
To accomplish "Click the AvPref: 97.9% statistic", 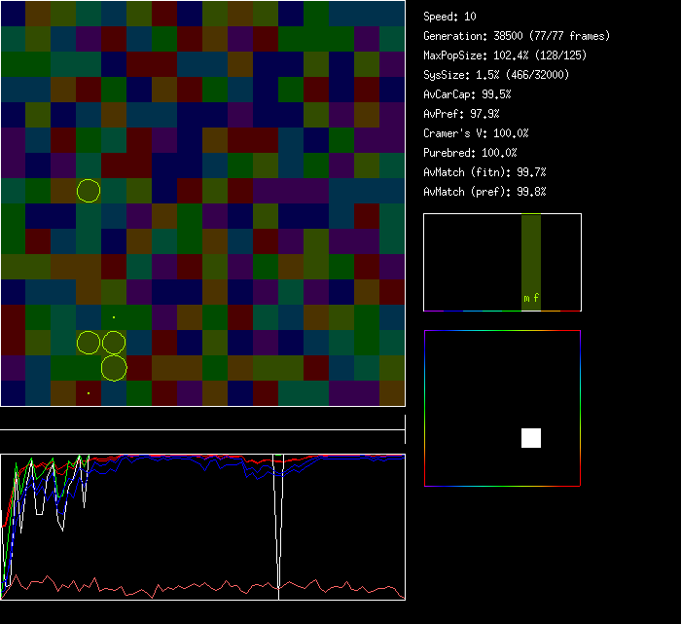I will coord(462,114).
